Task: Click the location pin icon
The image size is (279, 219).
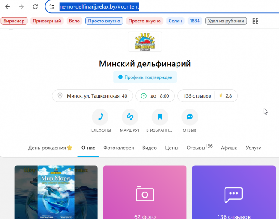Action: click(60, 96)
